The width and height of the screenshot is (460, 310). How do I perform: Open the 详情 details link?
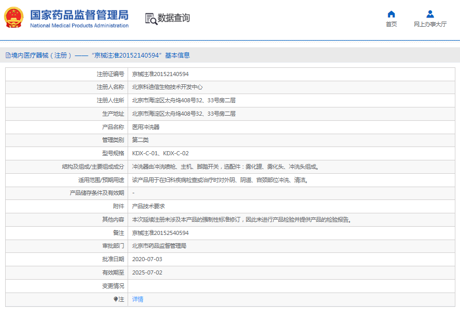coord(137,299)
